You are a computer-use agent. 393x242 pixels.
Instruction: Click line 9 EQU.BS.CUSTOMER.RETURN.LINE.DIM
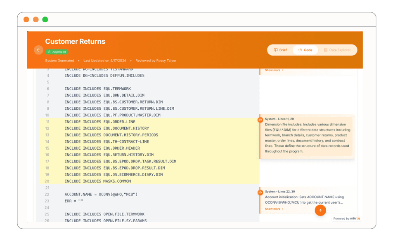[119, 108]
